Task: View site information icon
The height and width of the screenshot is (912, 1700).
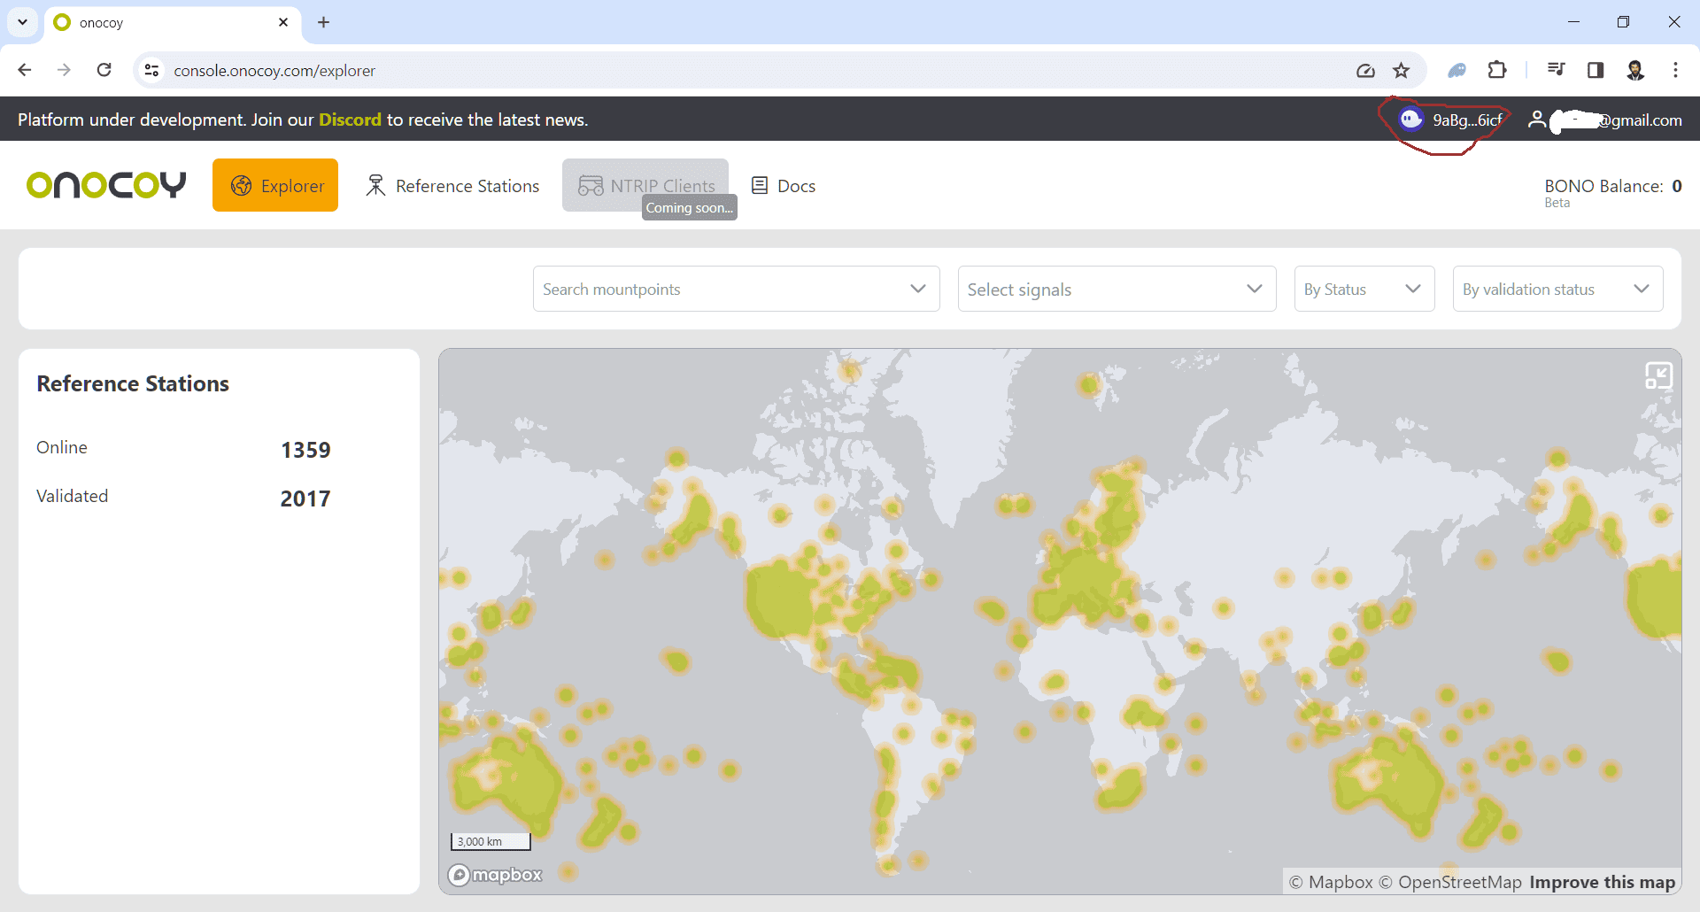Action: click(x=152, y=70)
